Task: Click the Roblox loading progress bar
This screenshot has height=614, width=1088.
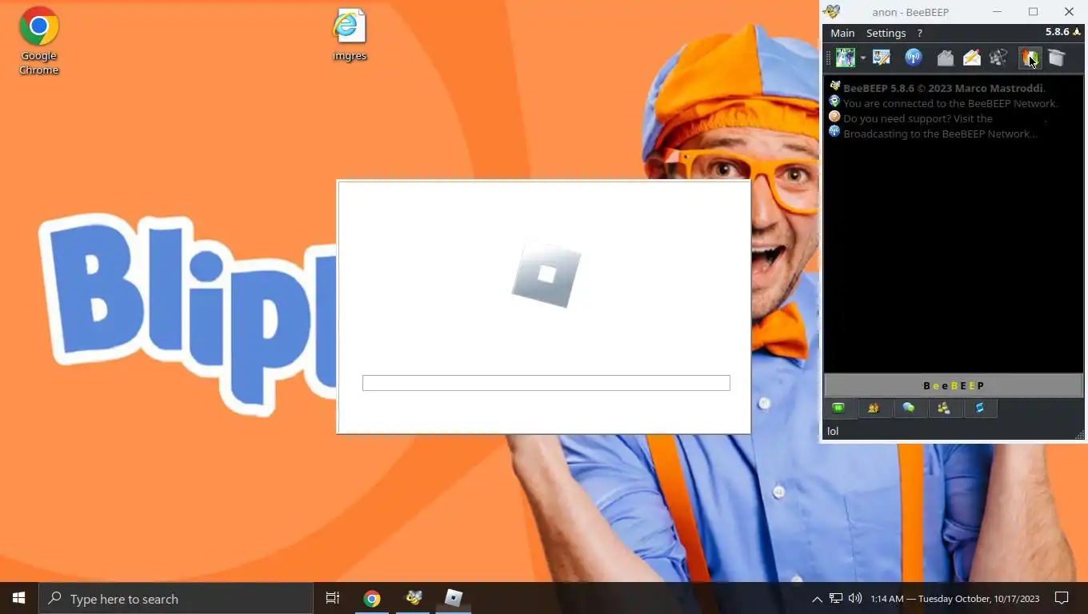Action: coord(546,383)
